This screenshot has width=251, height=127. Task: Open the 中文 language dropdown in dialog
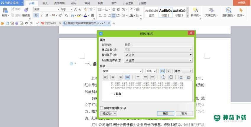pos(184,71)
